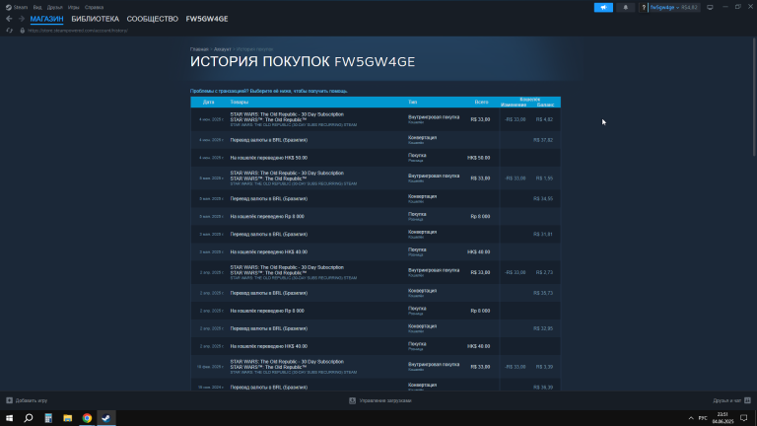The width and height of the screenshot is (757, 426).
Task: Open Google Chrome from the taskbar
Action: coord(87,418)
